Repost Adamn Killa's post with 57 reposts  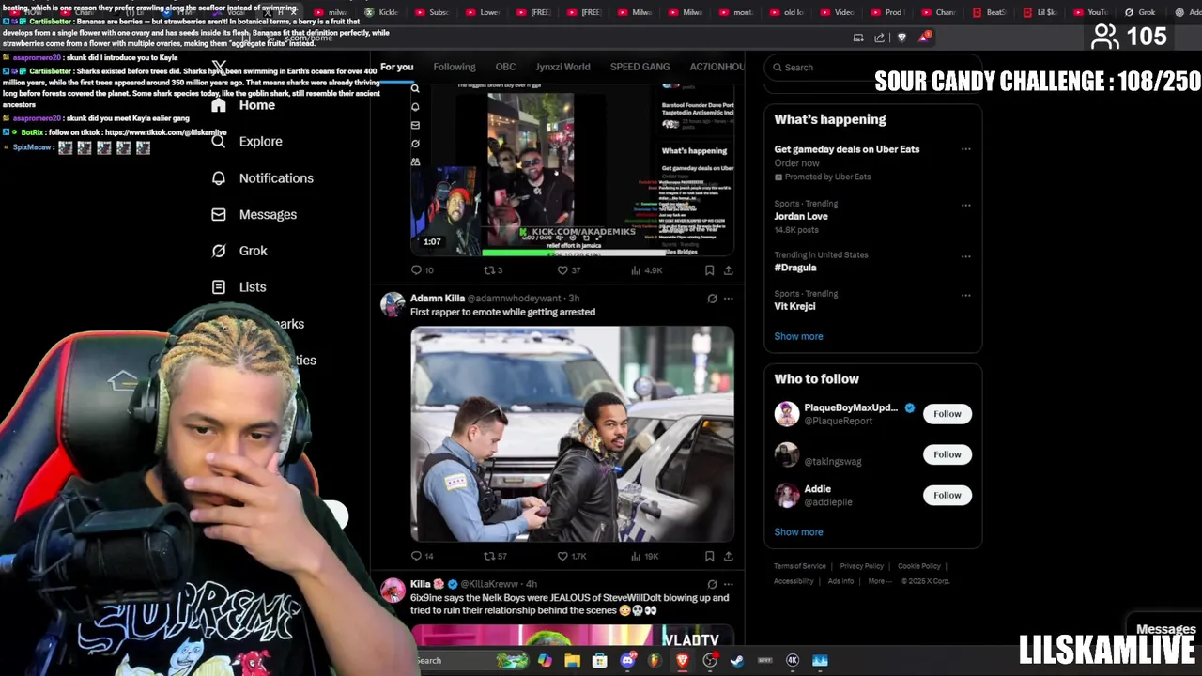coord(495,556)
